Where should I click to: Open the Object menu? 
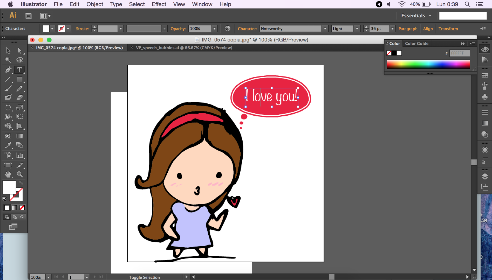pyautogui.click(x=95, y=4)
